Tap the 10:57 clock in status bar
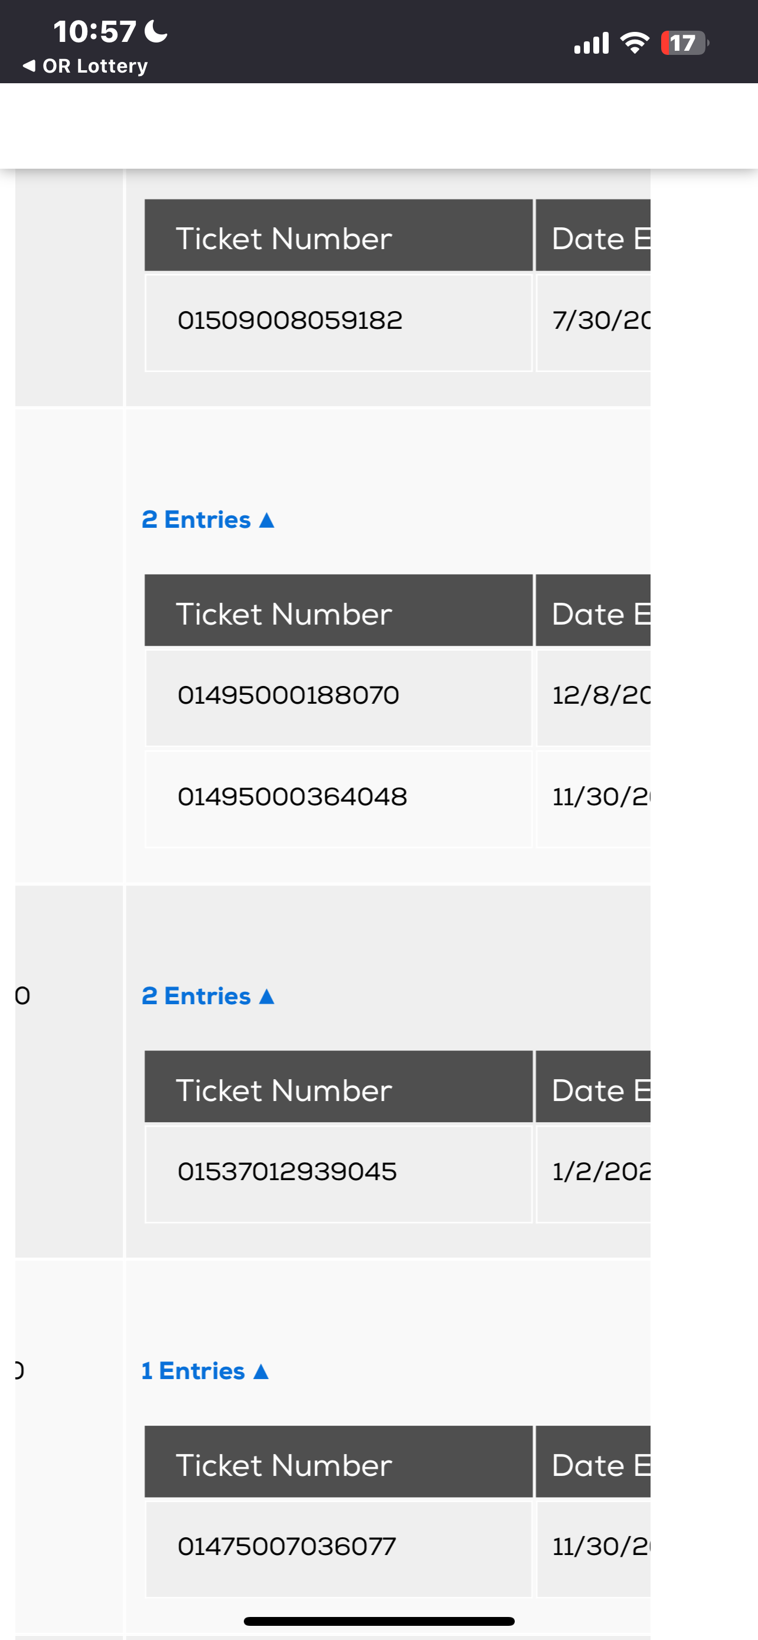Screen dimensions: 758x1640 tap(94, 31)
